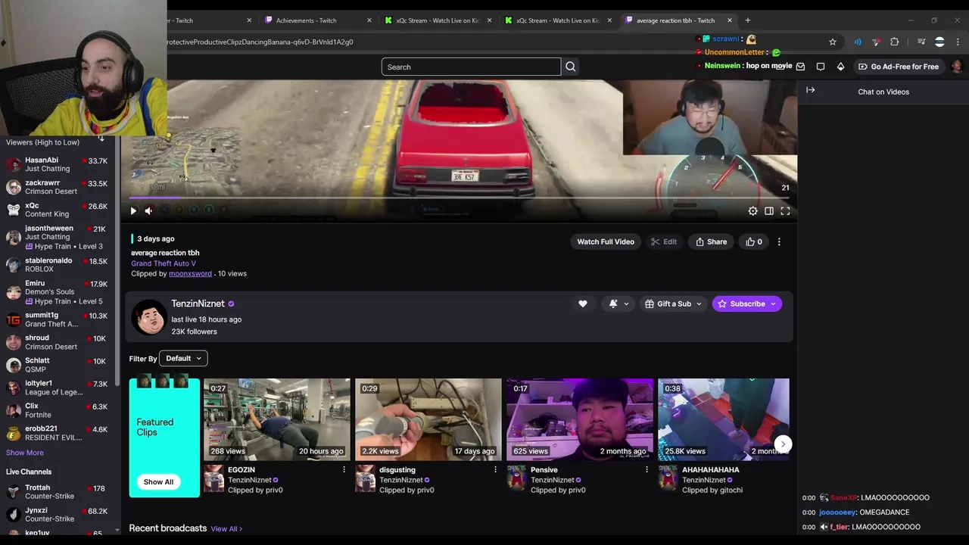
Task: Play the clip in the video player
Action: pyautogui.click(x=133, y=211)
